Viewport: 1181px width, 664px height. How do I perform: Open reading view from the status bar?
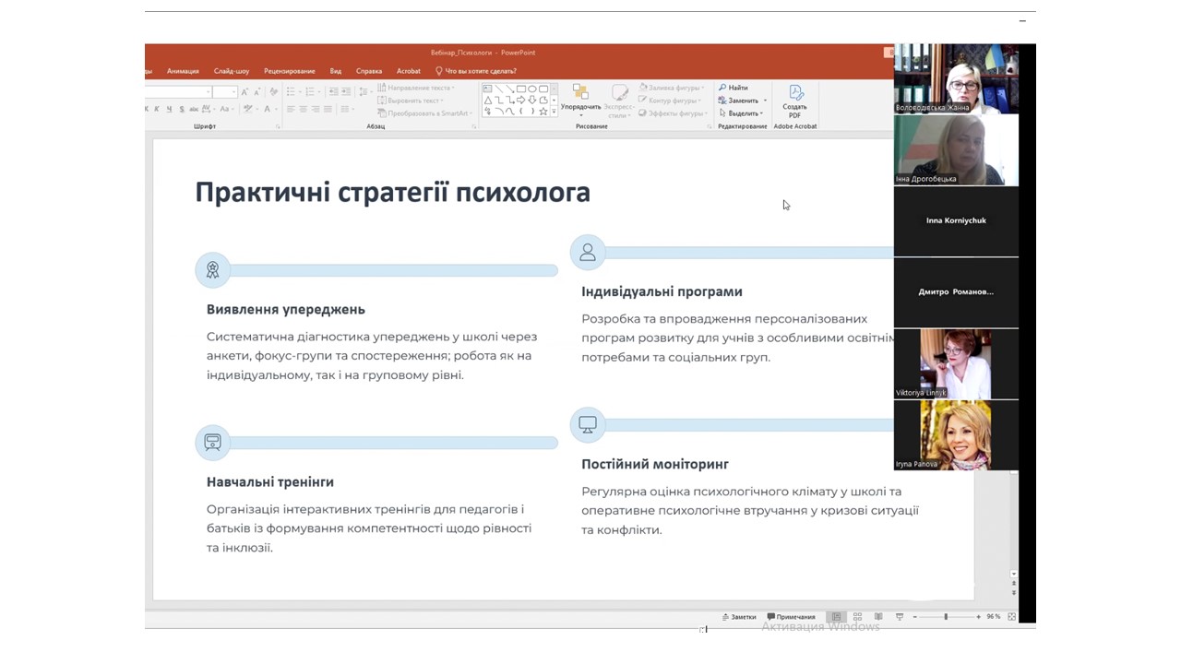[877, 617]
